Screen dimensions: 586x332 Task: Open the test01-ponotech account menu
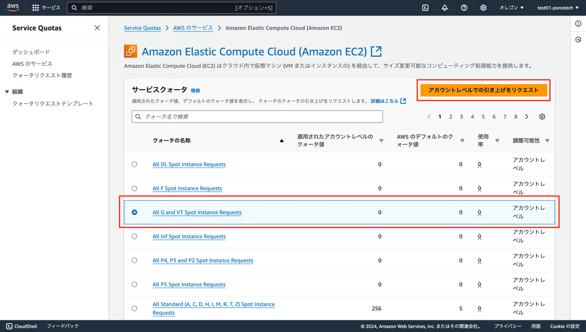pyautogui.click(x=557, y=8)
